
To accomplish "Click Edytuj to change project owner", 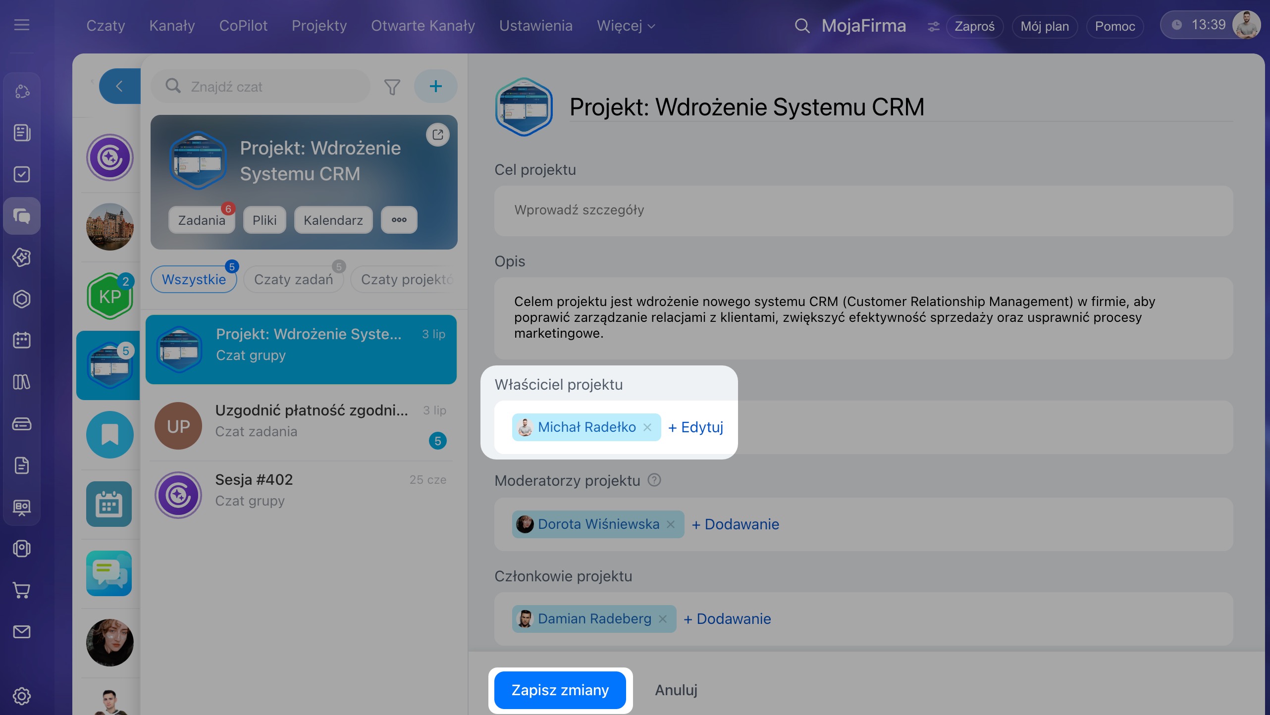I will pyautogui.click(x=695, y=427).
